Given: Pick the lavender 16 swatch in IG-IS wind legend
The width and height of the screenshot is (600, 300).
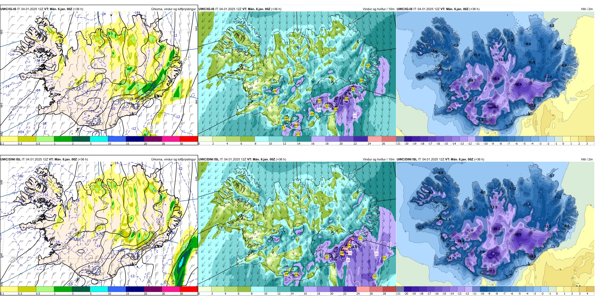Looking at the screenshot, I should coord(318,139).
